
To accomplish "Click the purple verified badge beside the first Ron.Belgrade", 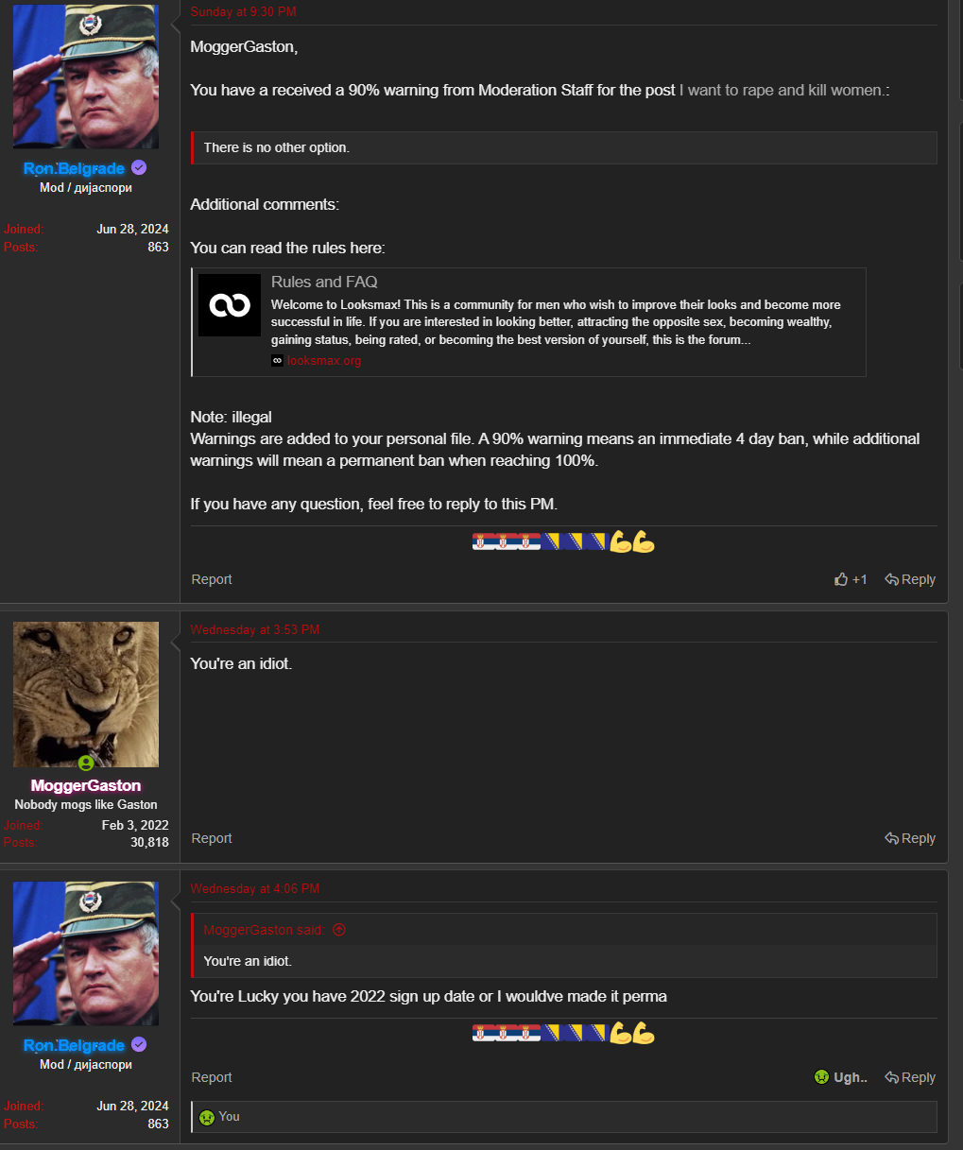I will point(139,168).
